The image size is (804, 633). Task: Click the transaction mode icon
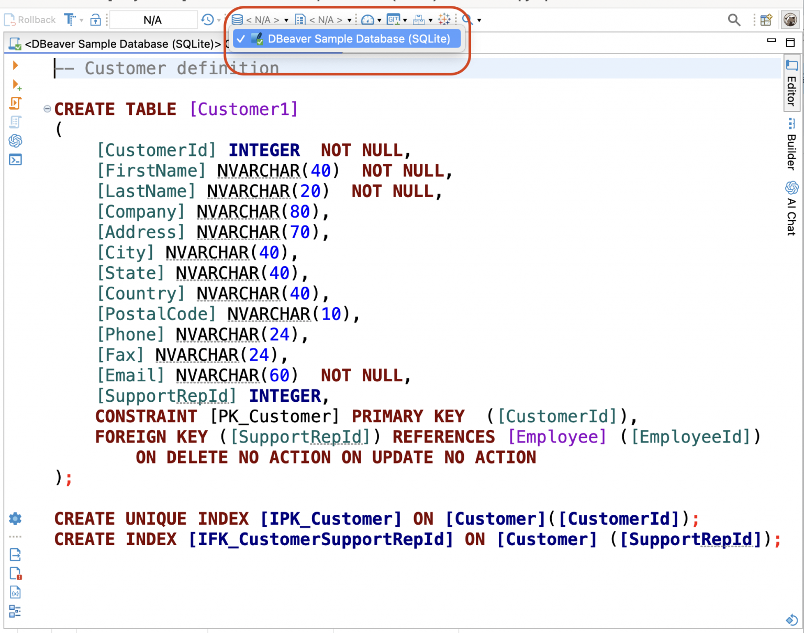tap(70, 20)
